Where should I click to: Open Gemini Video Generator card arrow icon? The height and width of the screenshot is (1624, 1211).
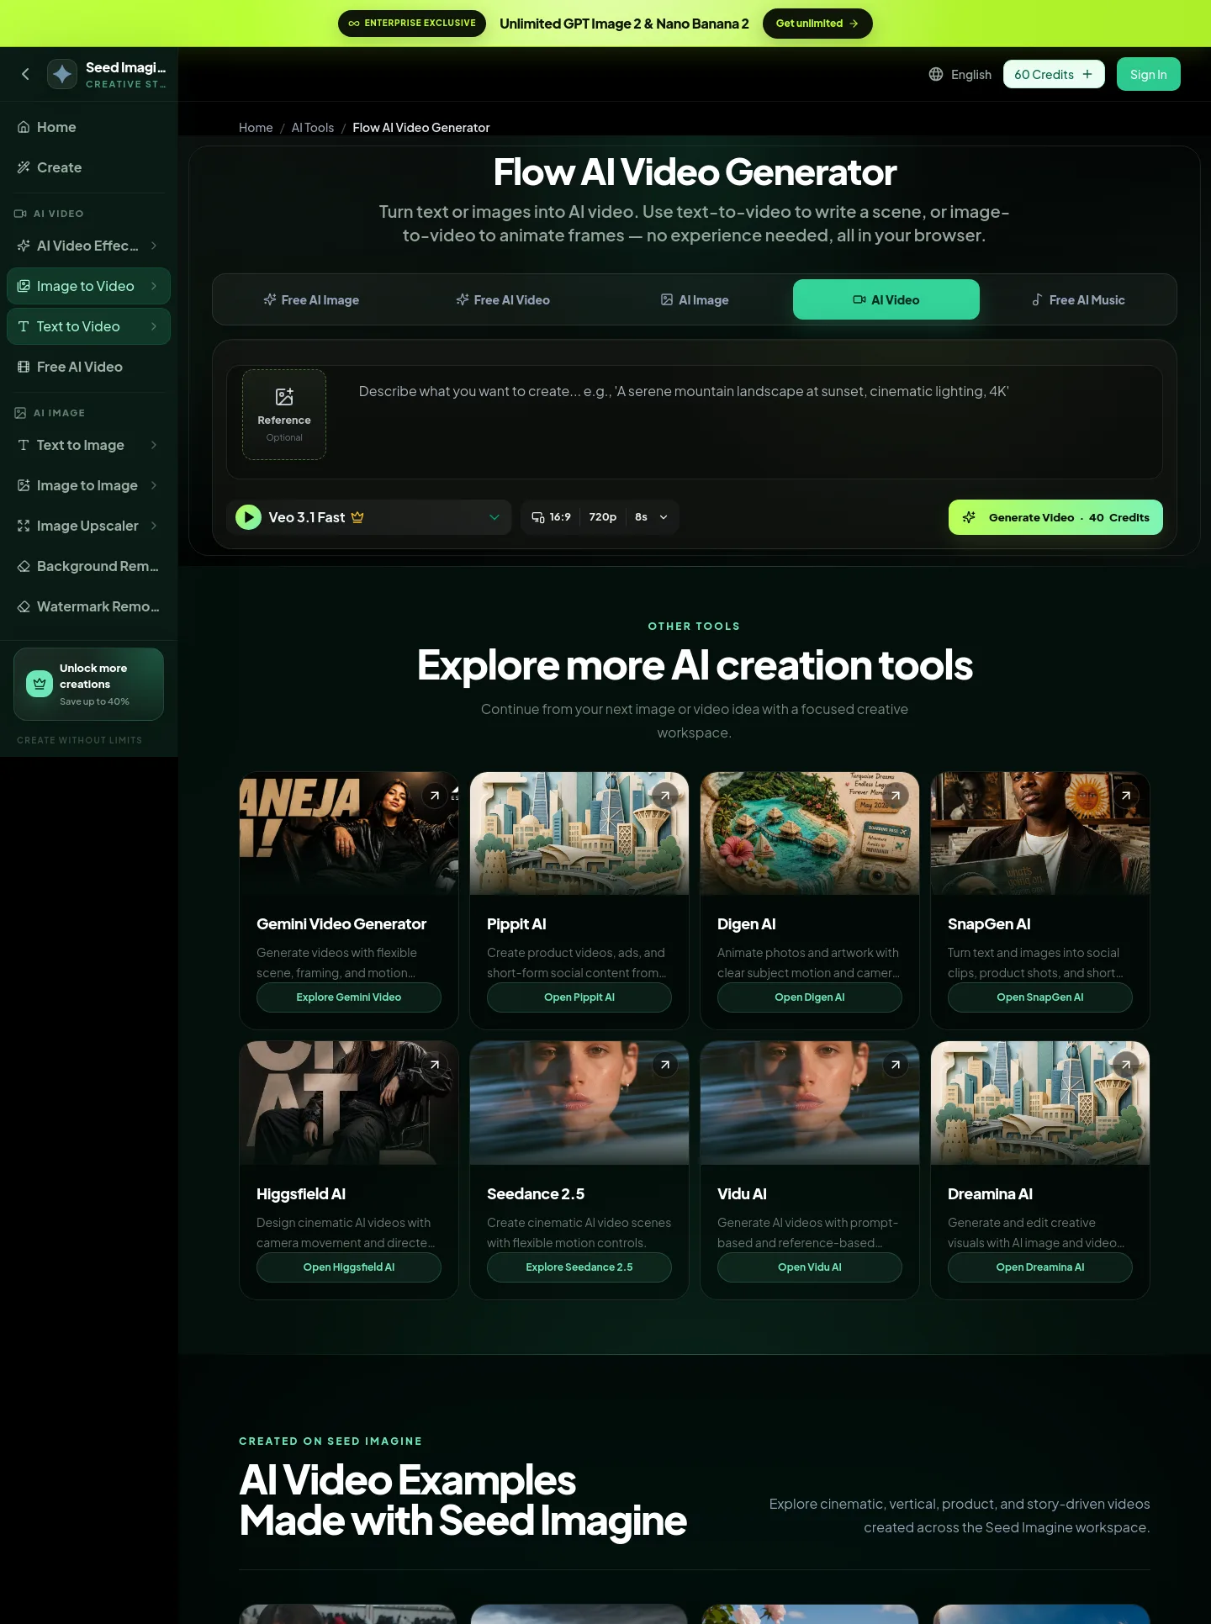(x=435, y=795)
